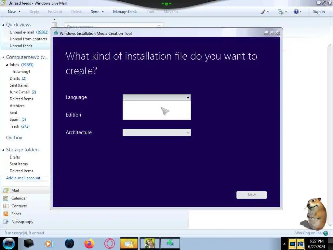This screenshot has height=250, width=333.
Task: Click the Find a message search field
Action: tap(113, 26)
